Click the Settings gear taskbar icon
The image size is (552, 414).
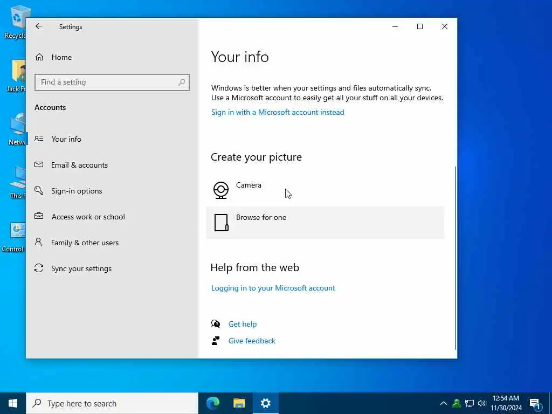(265, 403)
